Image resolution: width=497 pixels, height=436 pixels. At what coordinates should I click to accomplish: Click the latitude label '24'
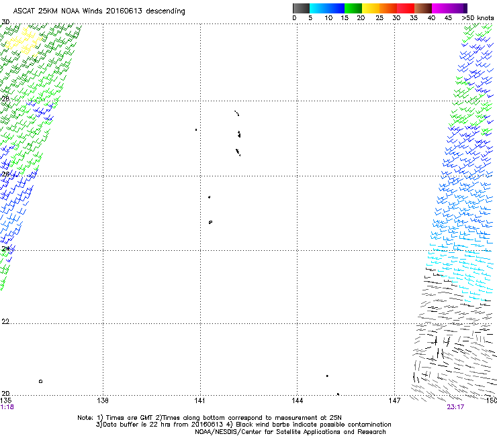tap(5, 249)
